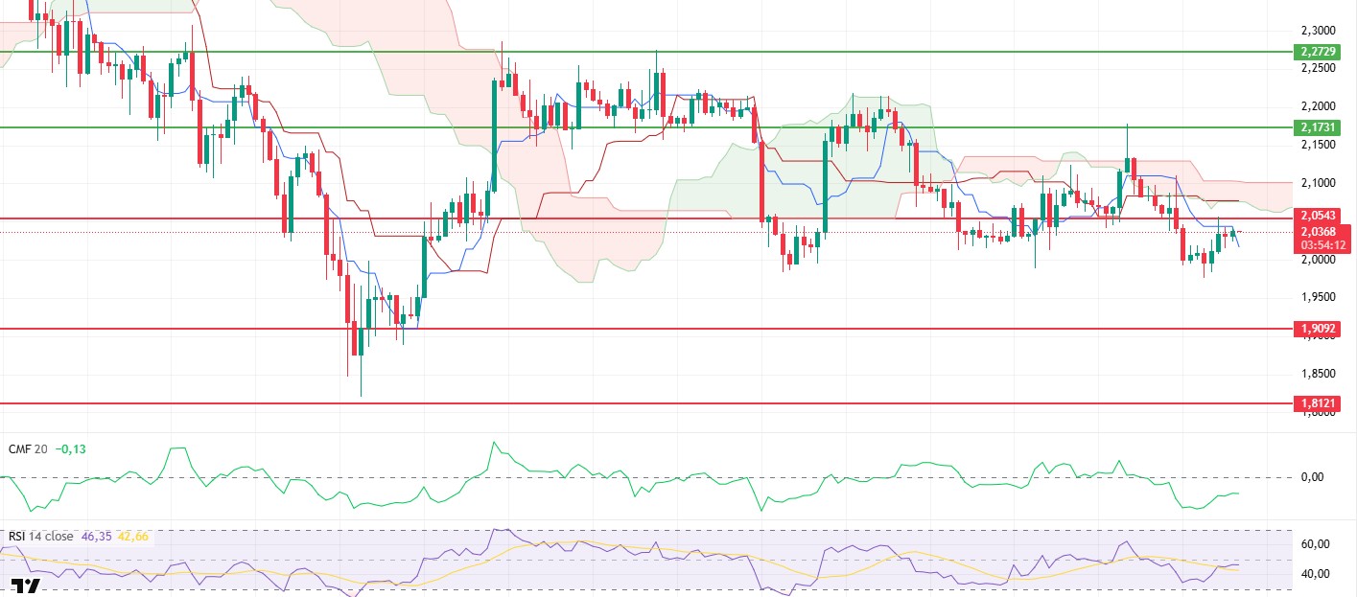The height and width of the screenshot is (597, 1357).
Task: Select the red 1,9092 price label
Action: pos(1316,329)
